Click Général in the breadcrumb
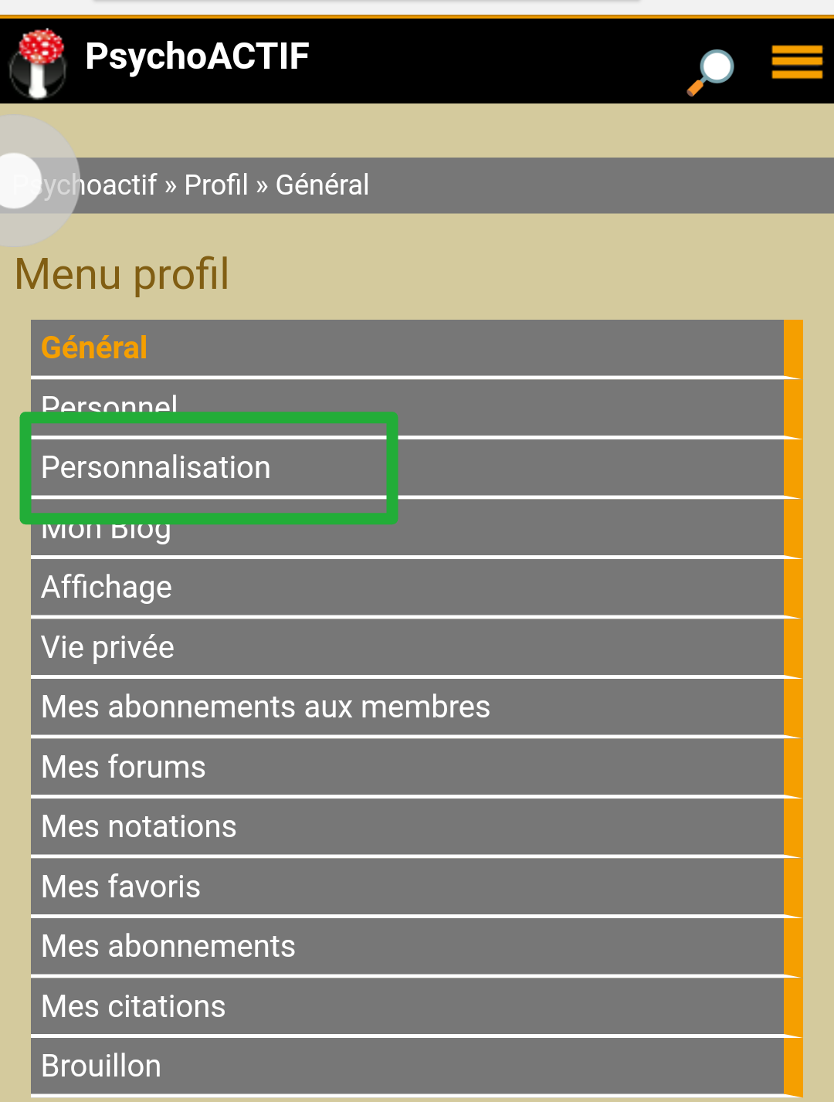 (322, 185)
